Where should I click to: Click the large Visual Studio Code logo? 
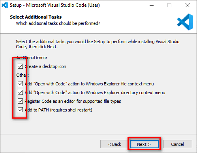pos(185,22)
